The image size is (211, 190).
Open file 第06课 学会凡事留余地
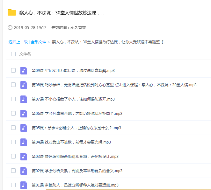pos(77,114)
